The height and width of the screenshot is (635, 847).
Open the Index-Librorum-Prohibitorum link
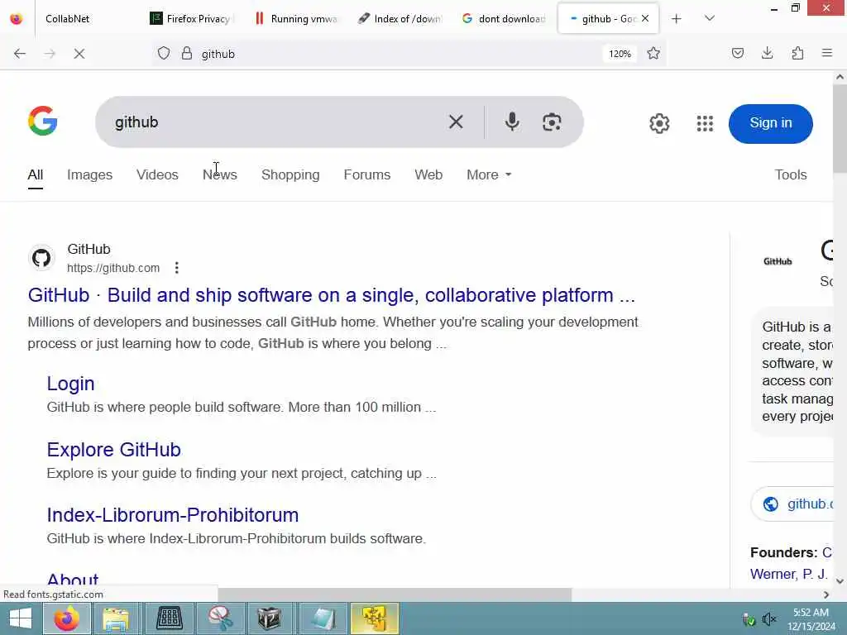pyautogui.click(x=173, y=514)
